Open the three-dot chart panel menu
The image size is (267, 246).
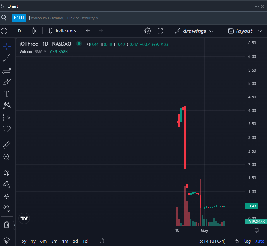pos(257,6)
